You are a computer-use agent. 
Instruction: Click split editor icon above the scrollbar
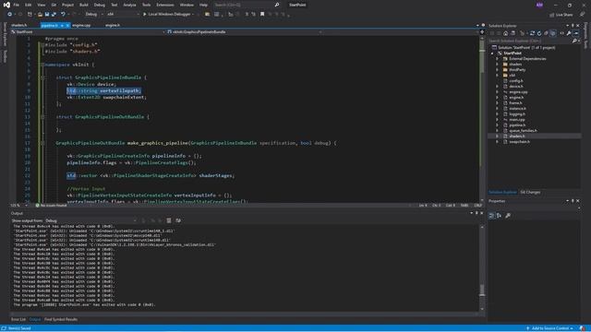[x=482, y=32]
